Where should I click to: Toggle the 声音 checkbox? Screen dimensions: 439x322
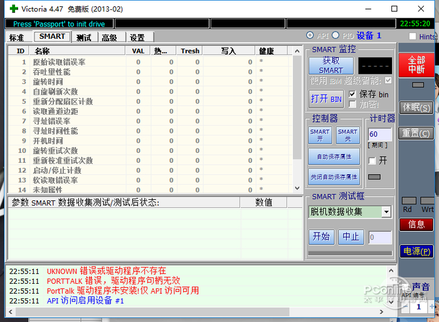tap(405, 286)
